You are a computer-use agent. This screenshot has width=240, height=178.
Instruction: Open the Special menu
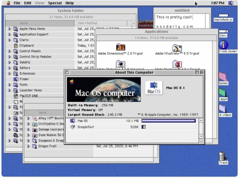(x=55, y=3)
